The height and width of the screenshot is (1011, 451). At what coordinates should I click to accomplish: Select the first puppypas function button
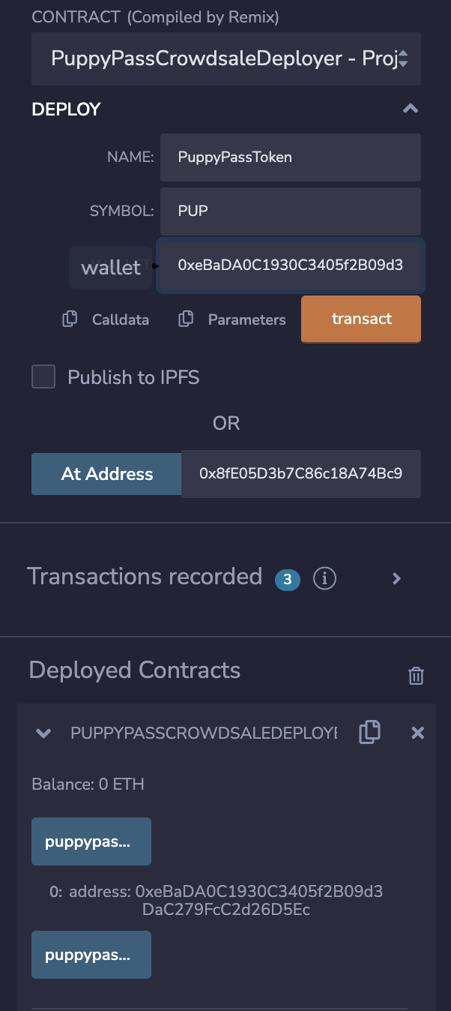[x=91, y=841]
